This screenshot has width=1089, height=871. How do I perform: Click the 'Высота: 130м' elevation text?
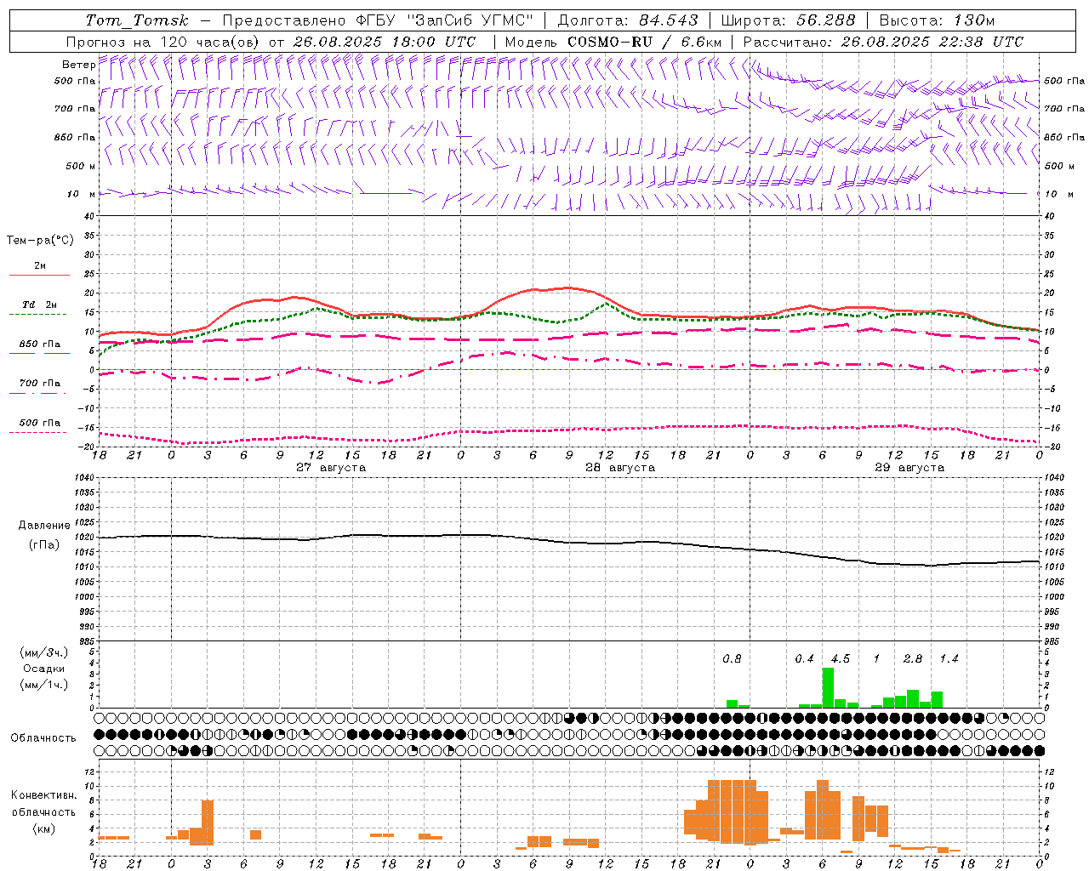coord(937,20)
